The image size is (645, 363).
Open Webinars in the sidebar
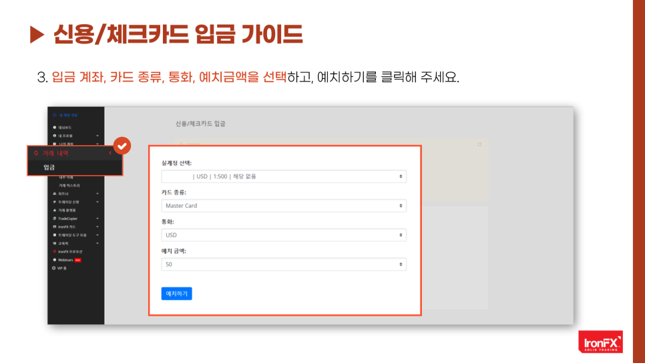coord(65,260)
